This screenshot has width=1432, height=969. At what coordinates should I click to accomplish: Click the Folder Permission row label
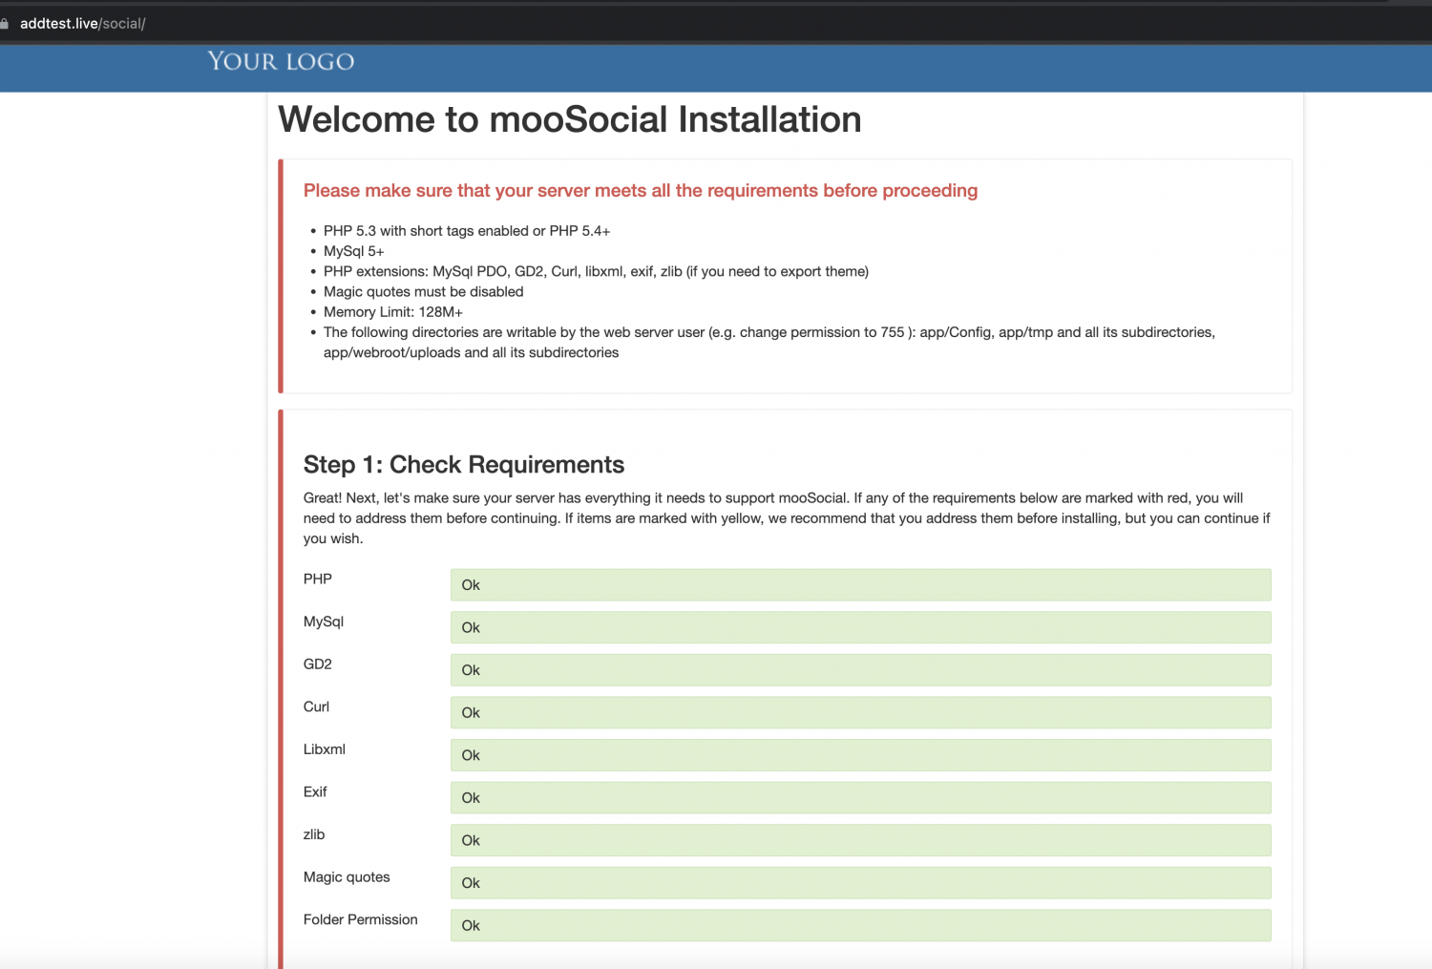point(361,919)
